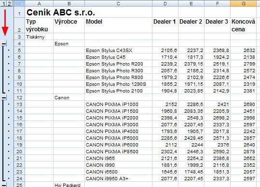Click the 'Model' header cell
The width and height of the screenshot is (260, 187).
tap(118, 26)
